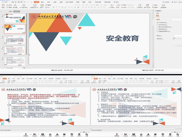
Task: Start slideshow with 从当前开始 play icon
Action: coord(24,5)
